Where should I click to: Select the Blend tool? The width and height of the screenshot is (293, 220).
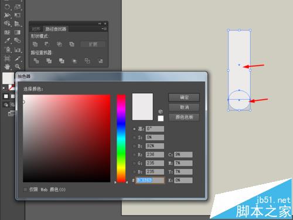click(x=17, y=40)
